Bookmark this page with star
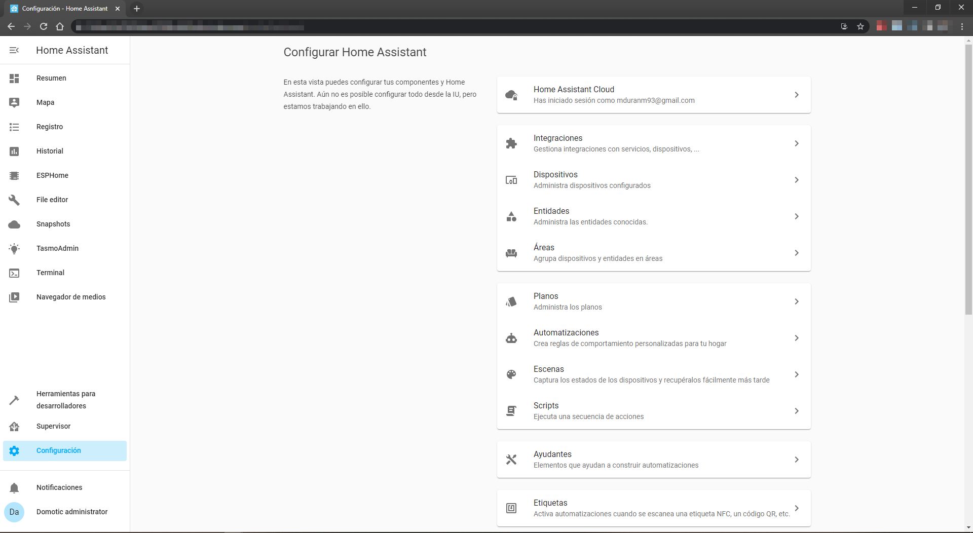The width and height of the screenshot is (973, 533). tap(860, 27)
